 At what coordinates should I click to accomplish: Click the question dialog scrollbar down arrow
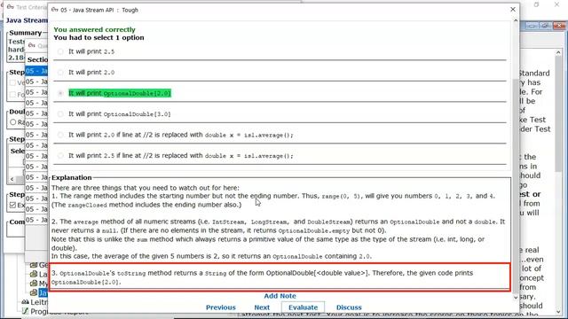[516, 298]
